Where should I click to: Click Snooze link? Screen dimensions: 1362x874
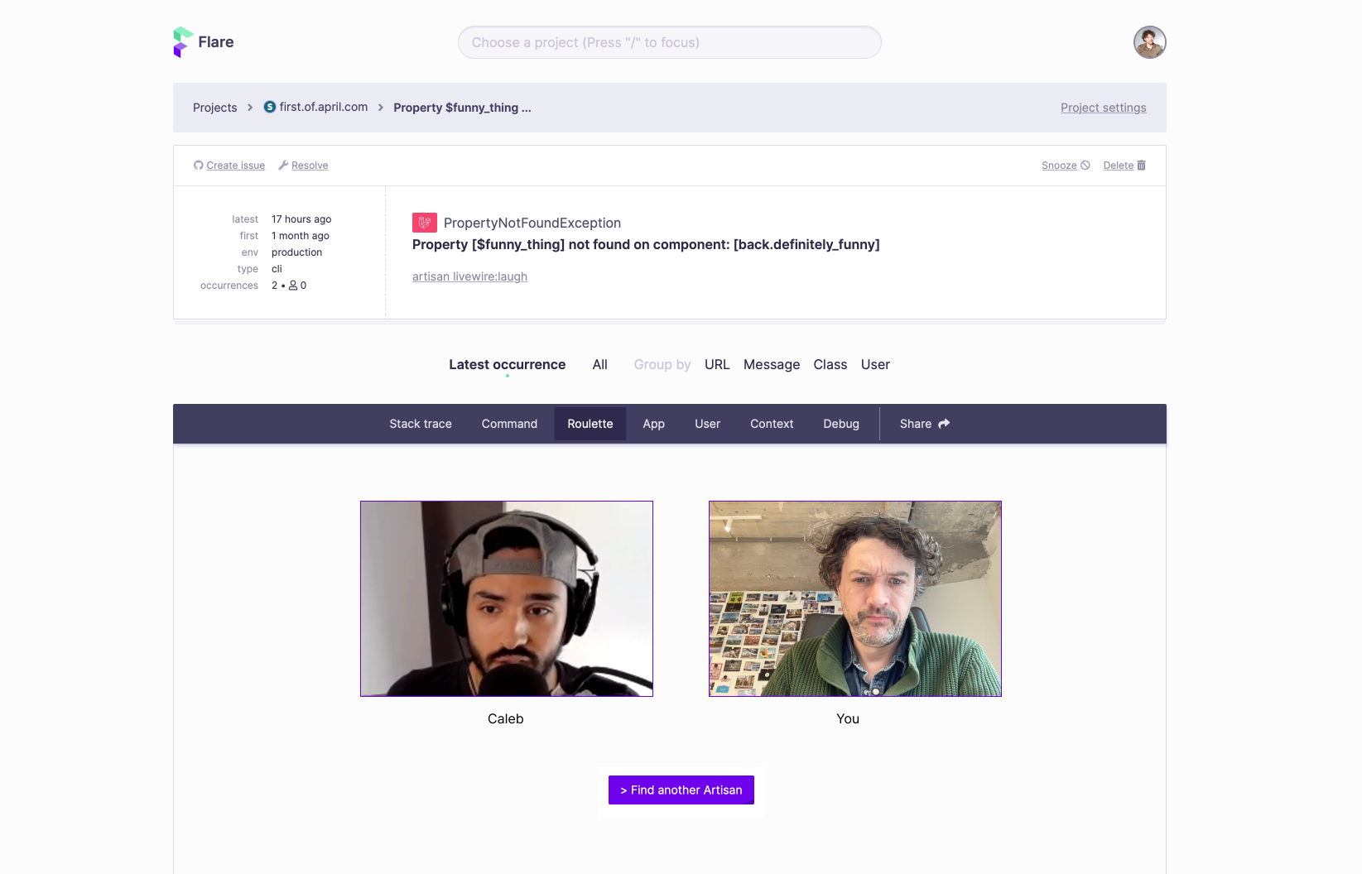[1059, 166]
